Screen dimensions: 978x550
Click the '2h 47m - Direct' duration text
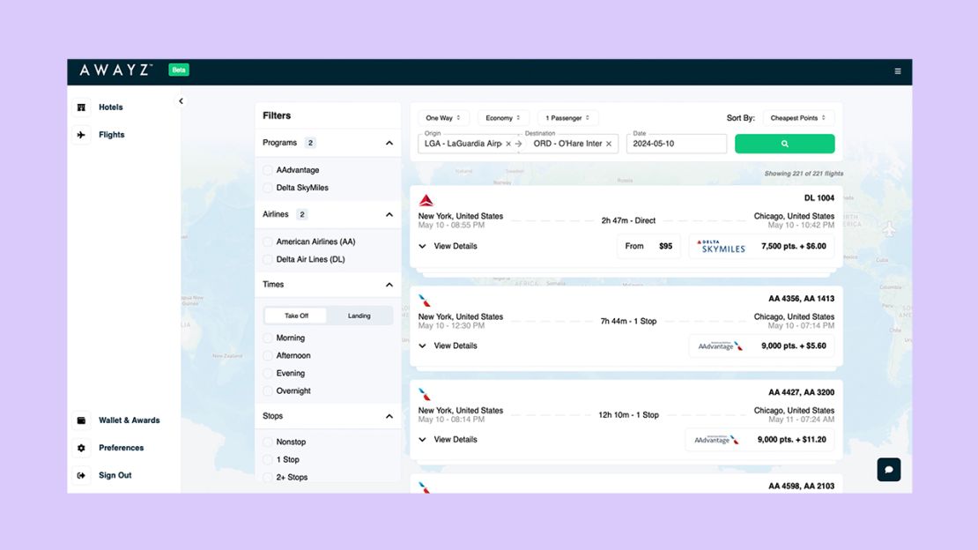click(628, 220)
